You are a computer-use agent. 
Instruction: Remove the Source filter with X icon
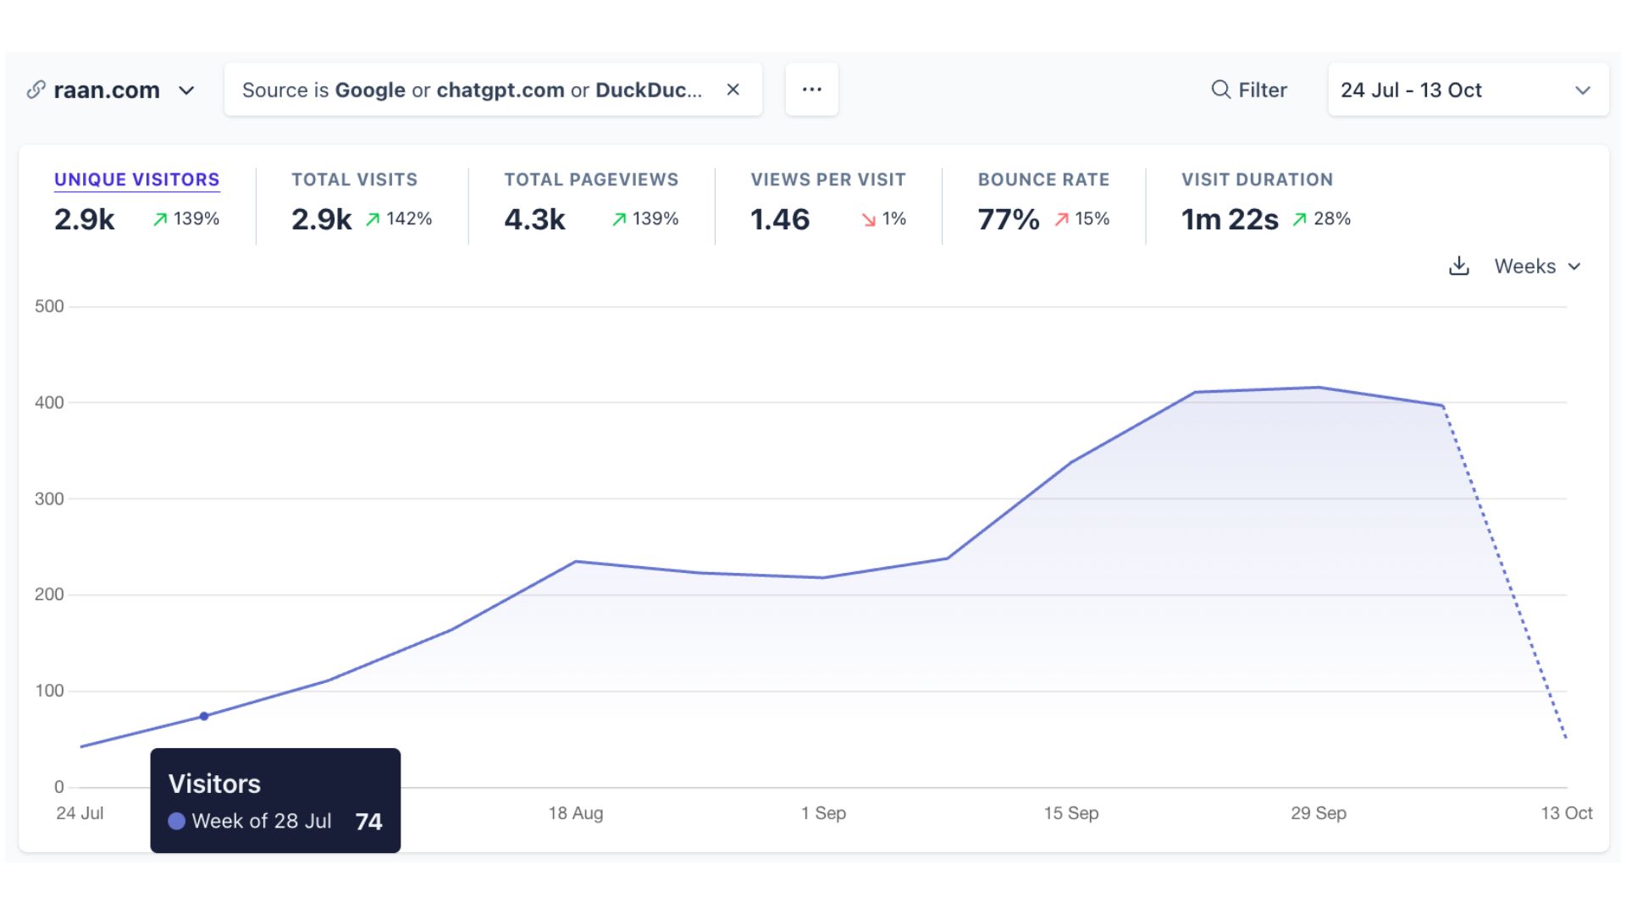tap(733, 90)
